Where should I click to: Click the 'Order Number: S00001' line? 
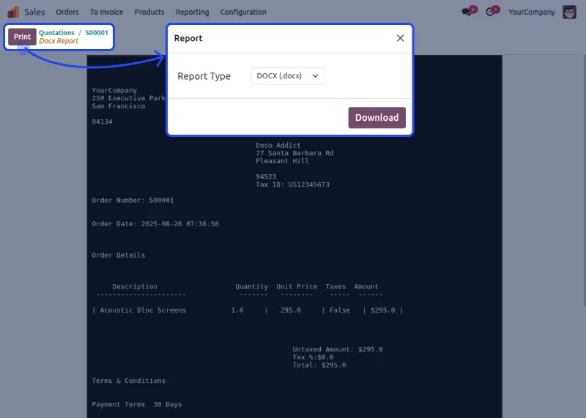click(133, 201)
